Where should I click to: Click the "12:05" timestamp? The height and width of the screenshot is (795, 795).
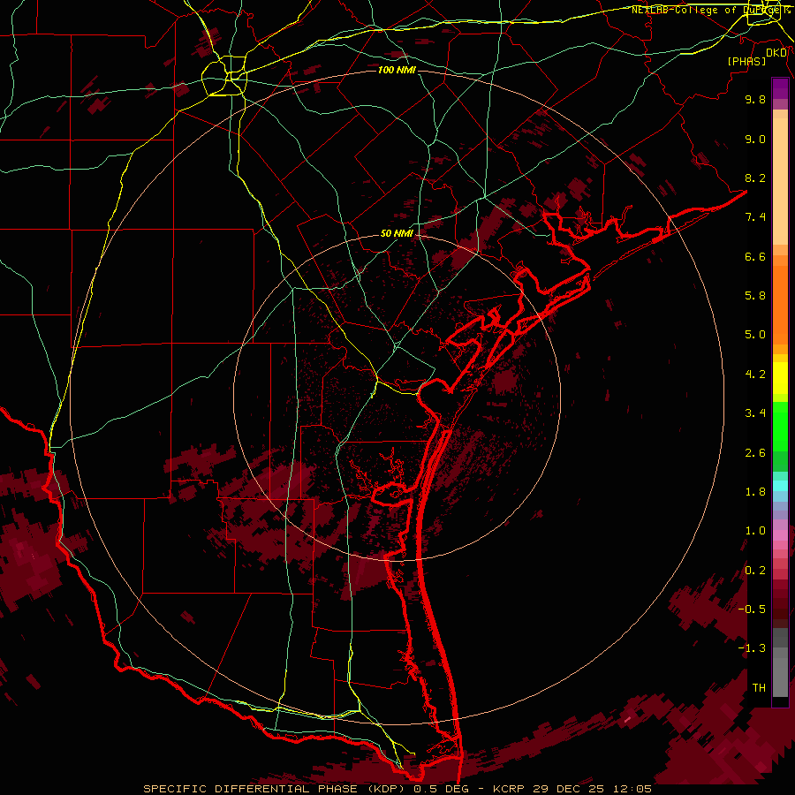click(633, 789)
